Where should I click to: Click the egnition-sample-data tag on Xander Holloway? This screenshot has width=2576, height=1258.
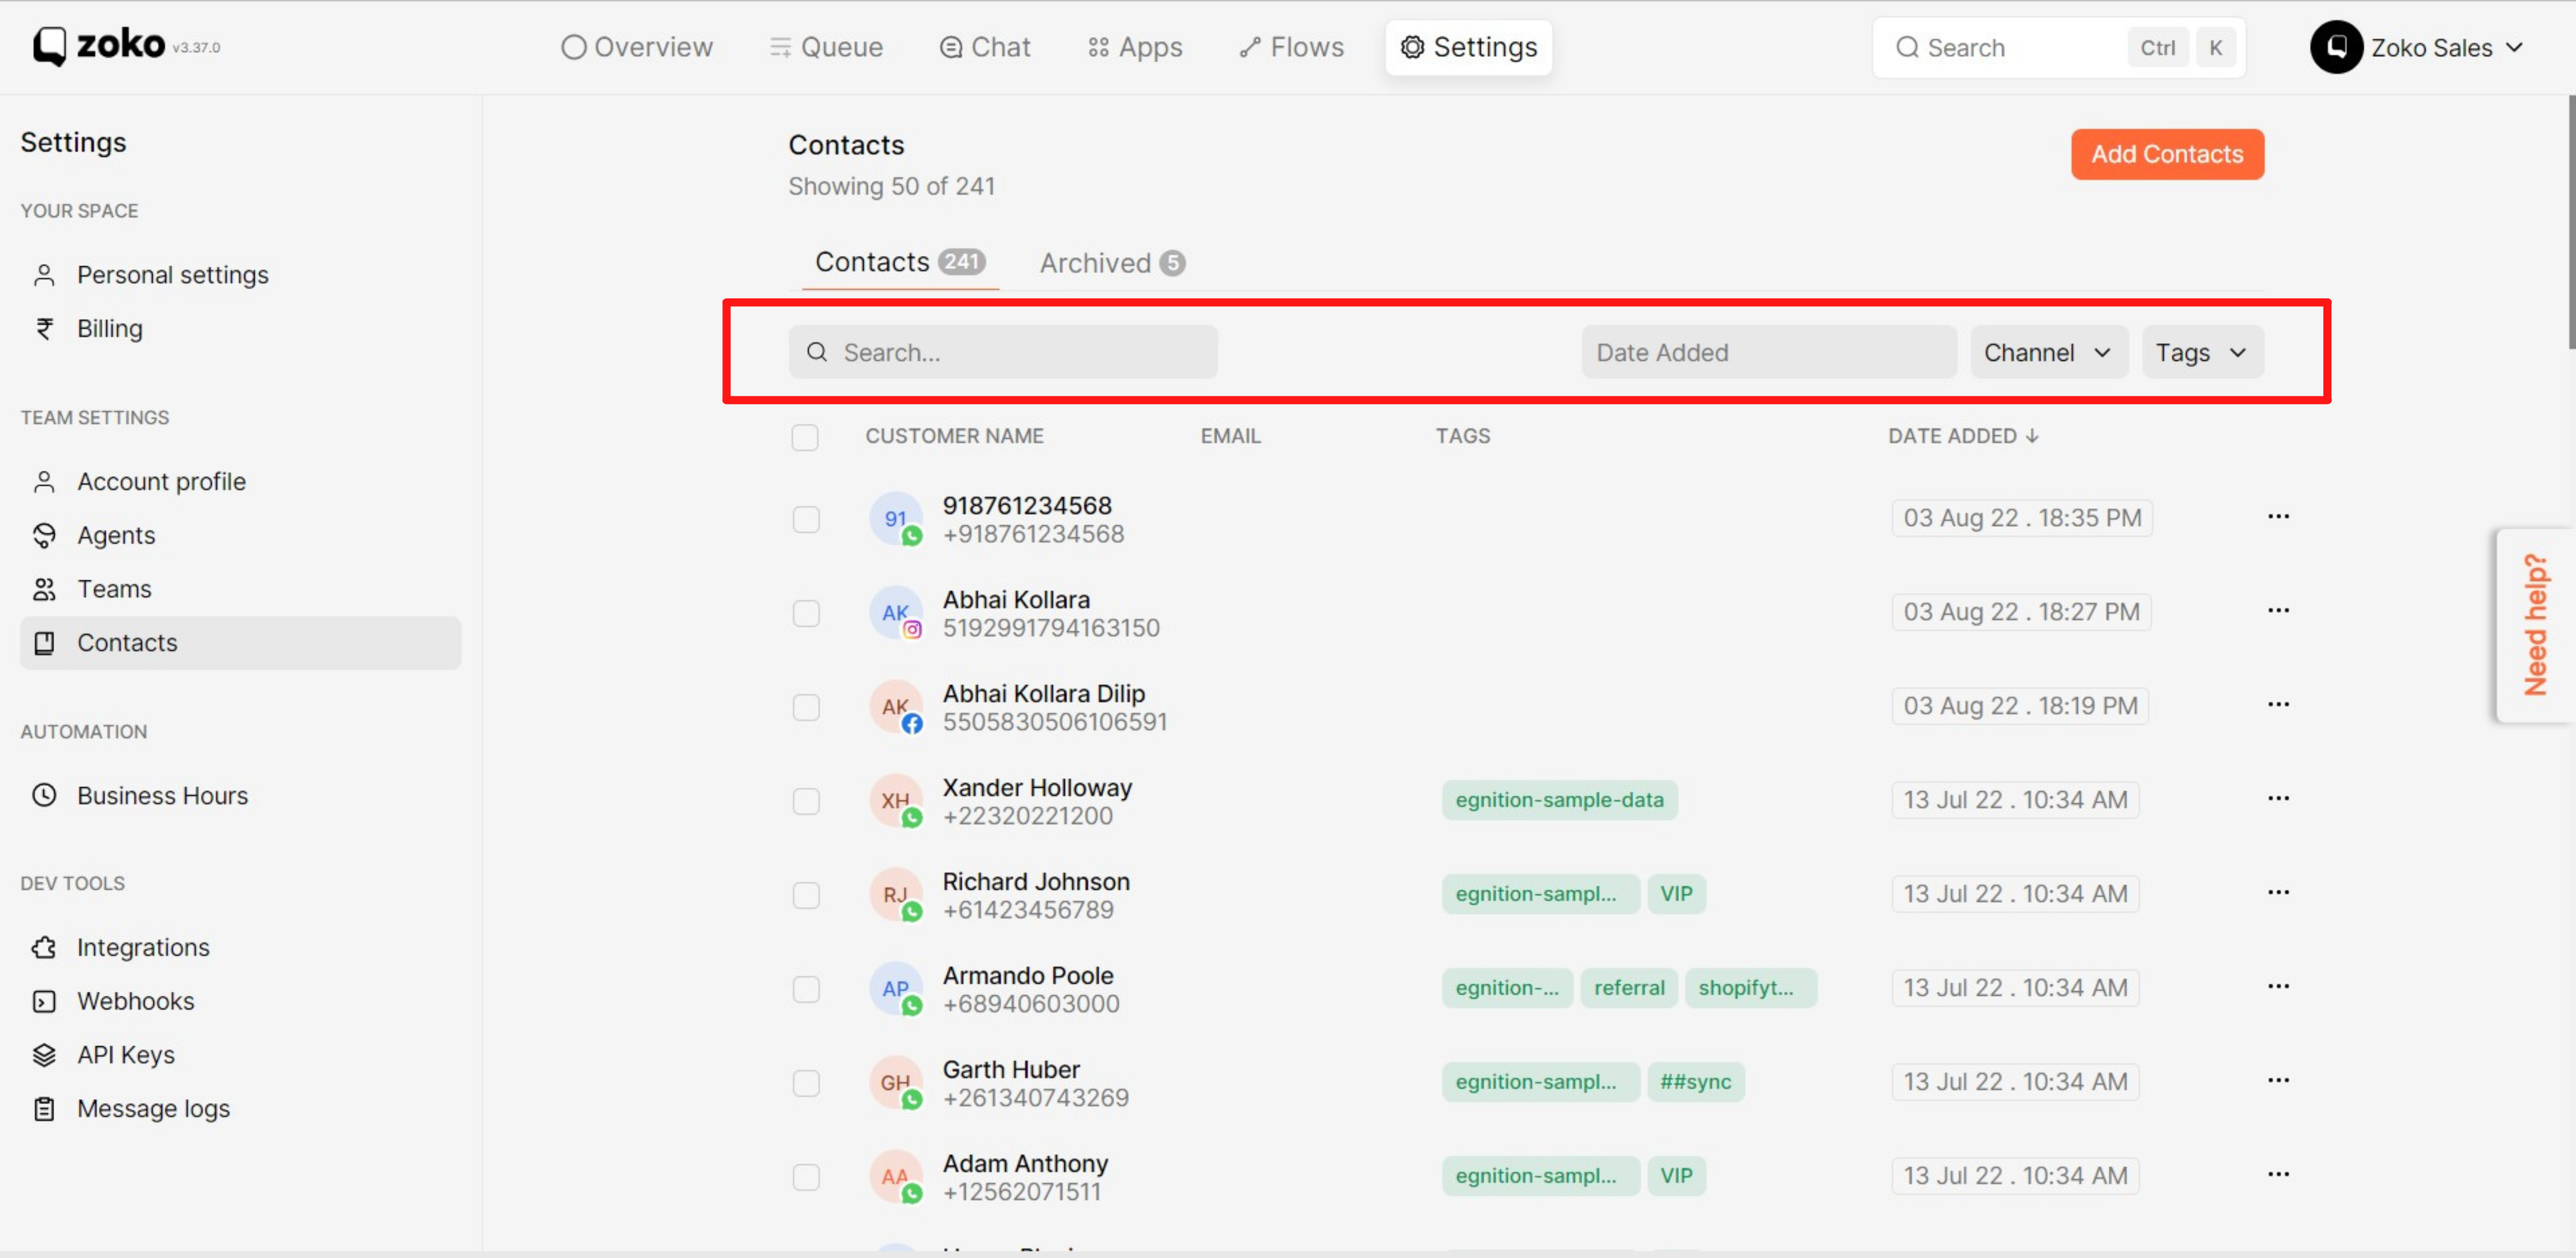[x=1559, y=800]
